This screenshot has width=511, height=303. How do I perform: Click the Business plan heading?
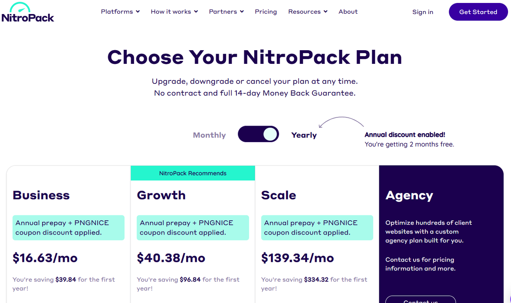41,195
